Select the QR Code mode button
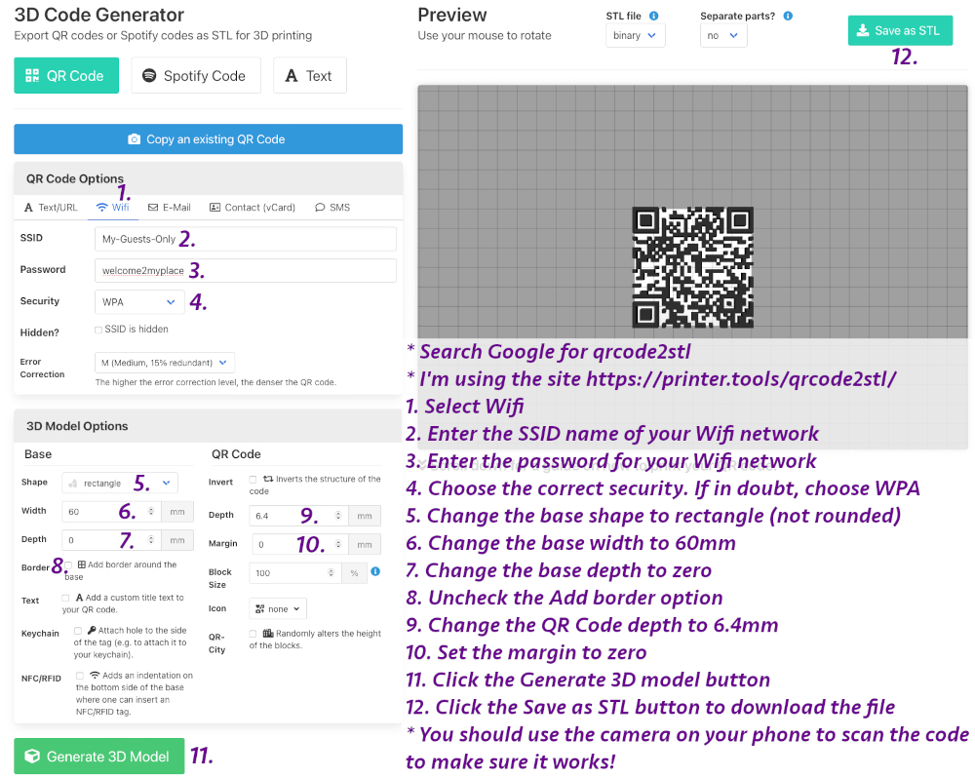 (66, 76)
